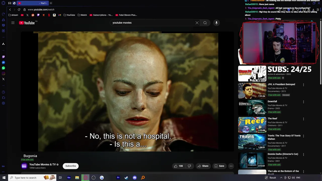Dislike the Bugonia video
The width and height of the screenshot is (322, 181).
click(x=189, y=166)
